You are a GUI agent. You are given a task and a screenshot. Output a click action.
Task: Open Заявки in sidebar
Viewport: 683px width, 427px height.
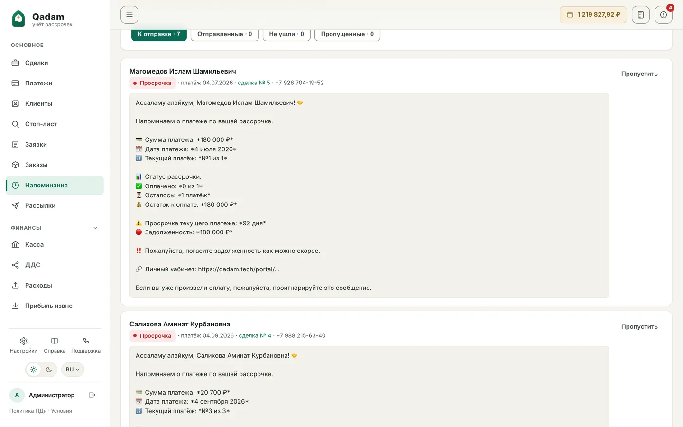point(55,145)
